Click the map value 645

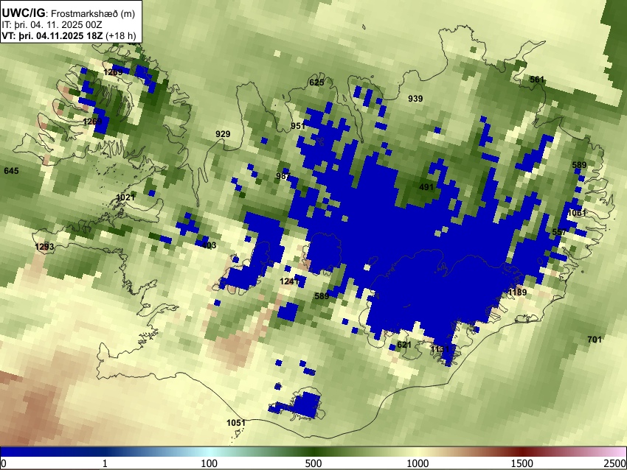click(x=11, y=171)
